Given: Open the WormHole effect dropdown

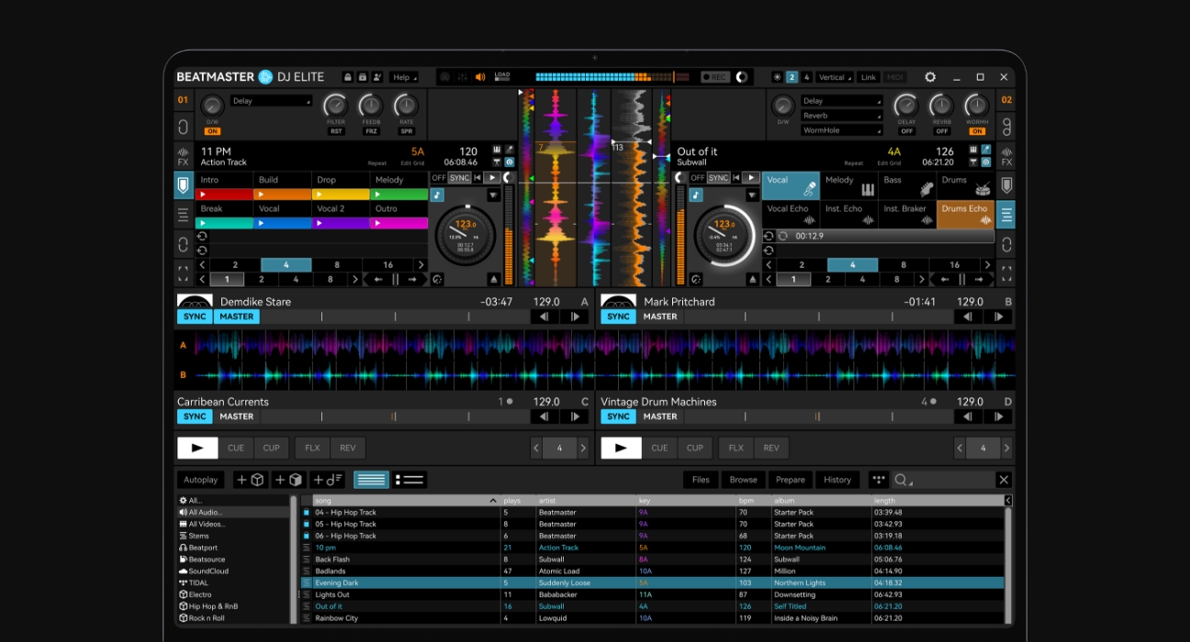Looking at the screenshot, I should coord(841,130).
